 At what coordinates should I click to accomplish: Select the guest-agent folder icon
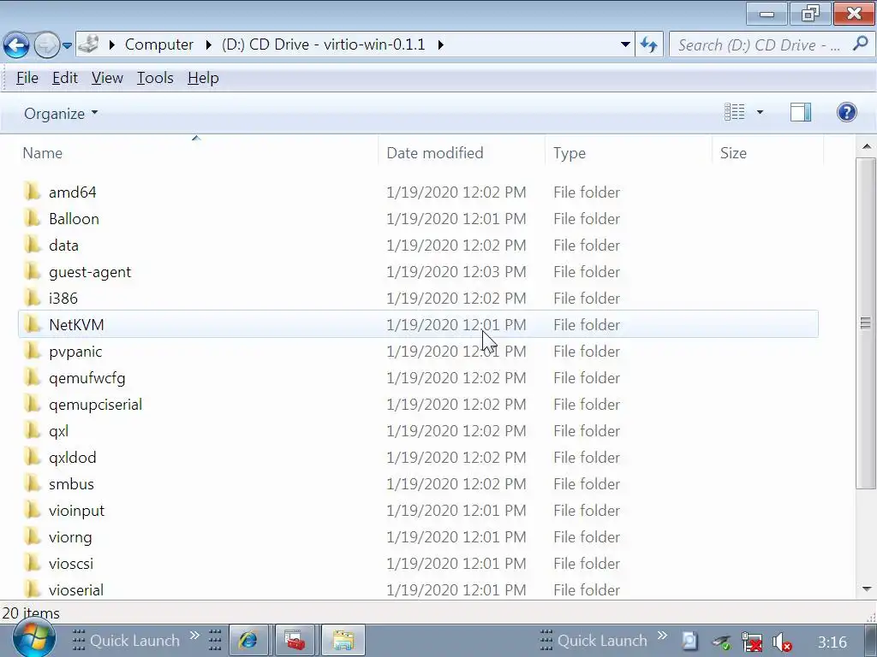33,271
